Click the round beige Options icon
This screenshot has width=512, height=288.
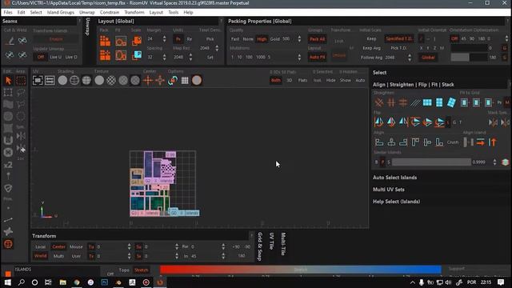click(197, 80)
